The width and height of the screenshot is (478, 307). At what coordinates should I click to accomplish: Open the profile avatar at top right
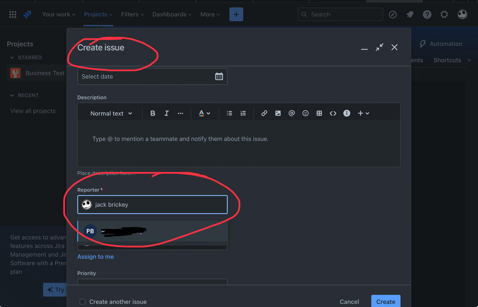(462, 14)
